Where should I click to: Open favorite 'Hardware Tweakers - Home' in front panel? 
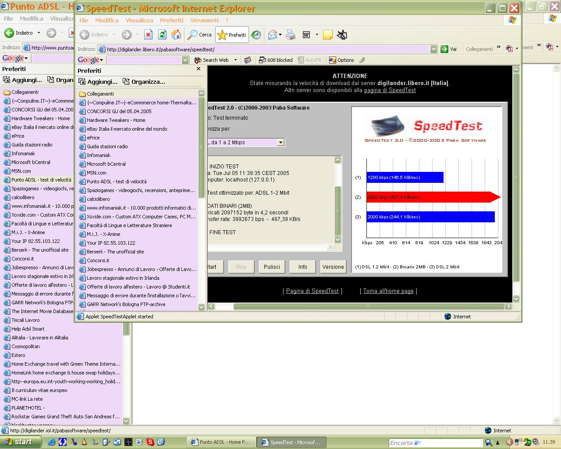[112, 120]
